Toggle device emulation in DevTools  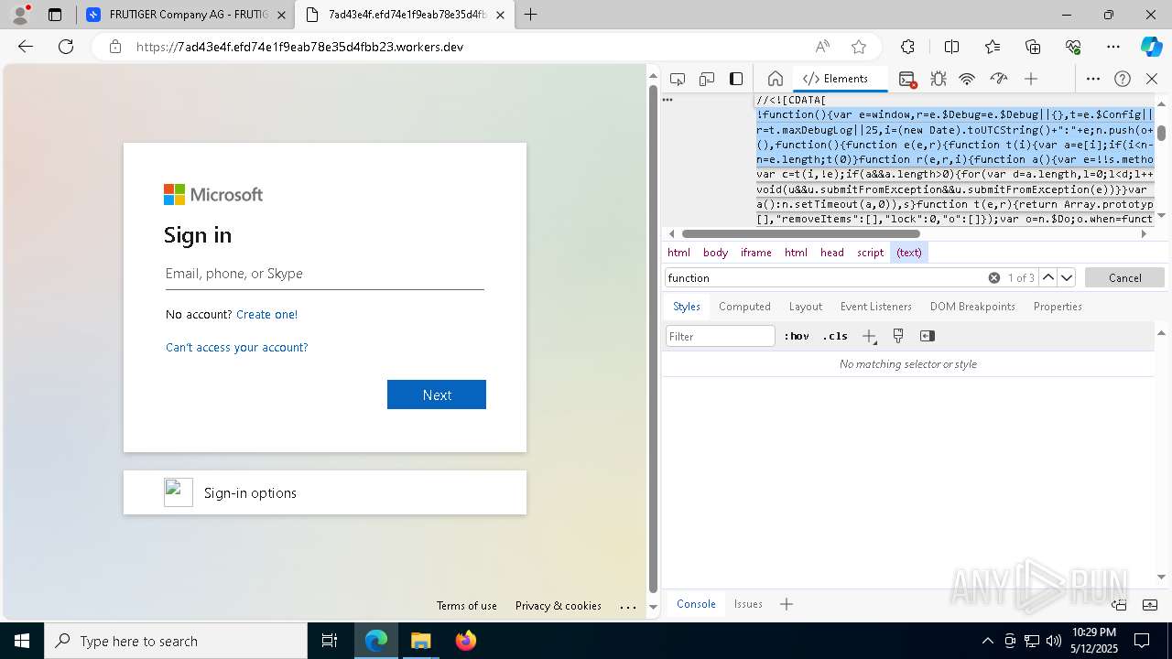tap(707, 79)
